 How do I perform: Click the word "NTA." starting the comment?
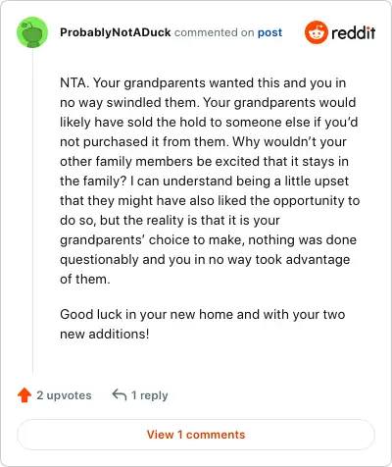(x=74, y=82)
